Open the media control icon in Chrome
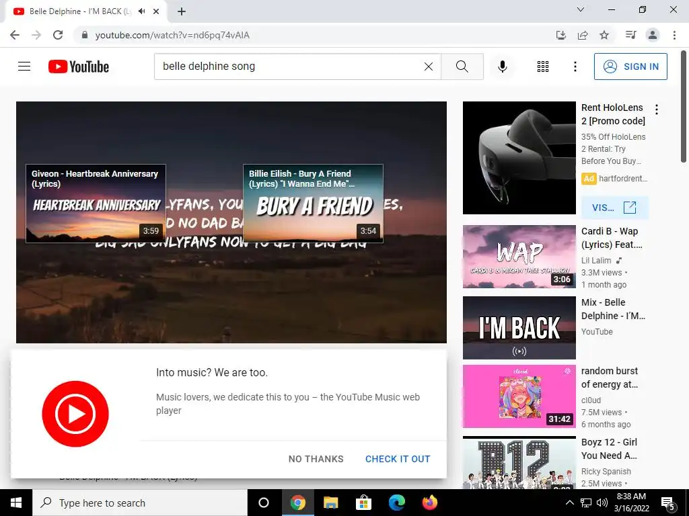Viewport: 689px width, 516px height. [631, 35]
